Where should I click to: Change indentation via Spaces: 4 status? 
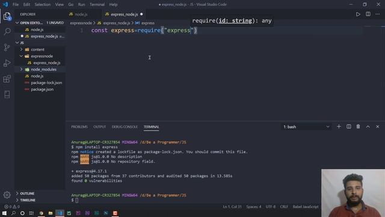tap(254, 207)
